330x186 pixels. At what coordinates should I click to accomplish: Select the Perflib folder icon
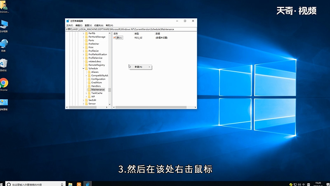pyautogui.click(x=86, y=33)
